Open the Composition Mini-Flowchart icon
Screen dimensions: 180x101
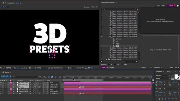pos(40,77)
